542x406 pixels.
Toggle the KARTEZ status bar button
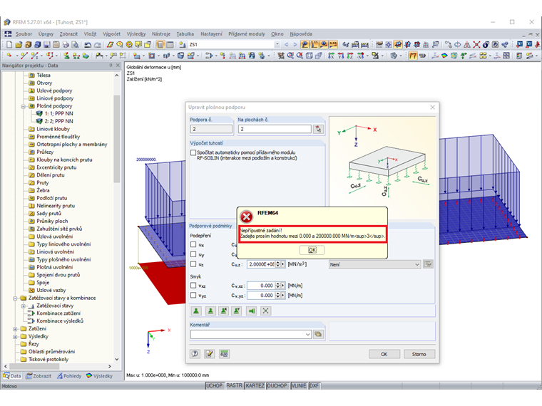click(x=255, y=385)
